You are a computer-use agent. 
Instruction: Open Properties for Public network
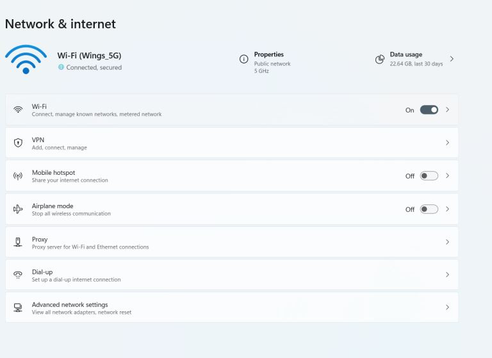pos(268,62)
